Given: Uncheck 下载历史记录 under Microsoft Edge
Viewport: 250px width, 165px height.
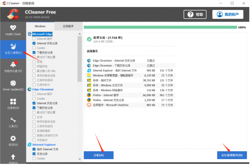Looking at the screenshot, I should (34, 52).
